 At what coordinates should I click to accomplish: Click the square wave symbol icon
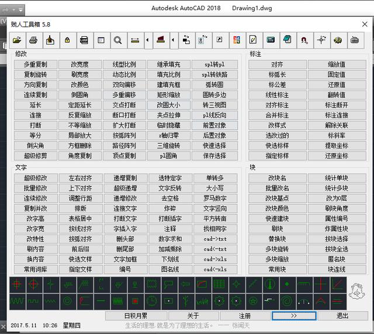coord(34,301)
